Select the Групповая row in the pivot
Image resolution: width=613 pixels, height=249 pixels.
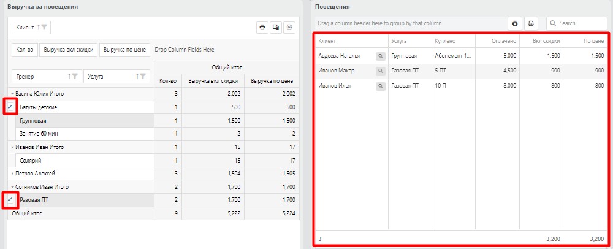85,121
